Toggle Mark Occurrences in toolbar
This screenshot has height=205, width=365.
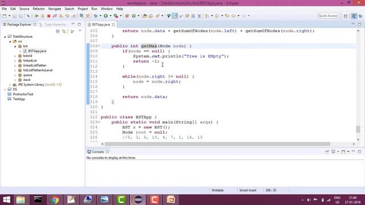(x=175, y=16)
